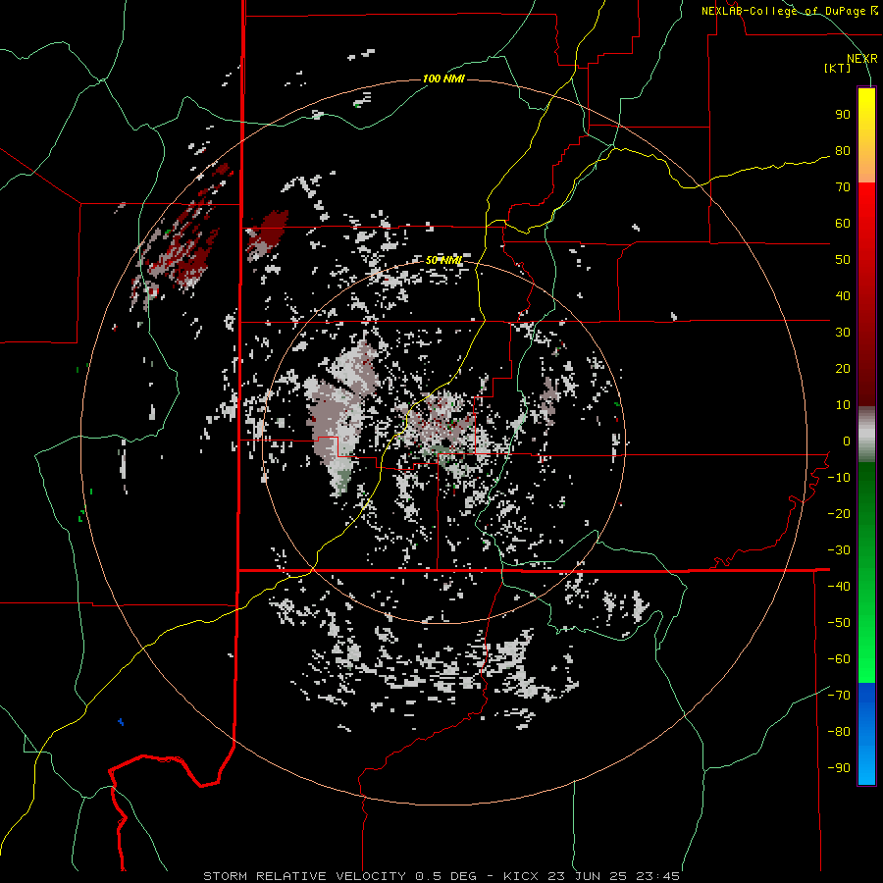This screenshot has width=883, height=883.
Task: Click the 23 JUN 25 date stamp
Action: tap(586, 876)
